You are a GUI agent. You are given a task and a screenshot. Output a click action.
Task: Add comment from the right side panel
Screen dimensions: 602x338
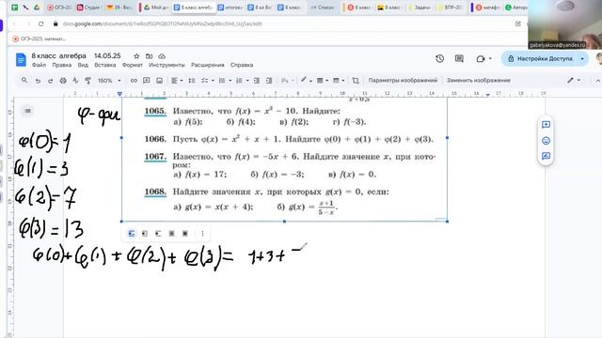pos(546,125)
